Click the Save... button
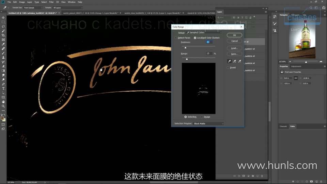The image size is (327, 184). coord(234,54)
